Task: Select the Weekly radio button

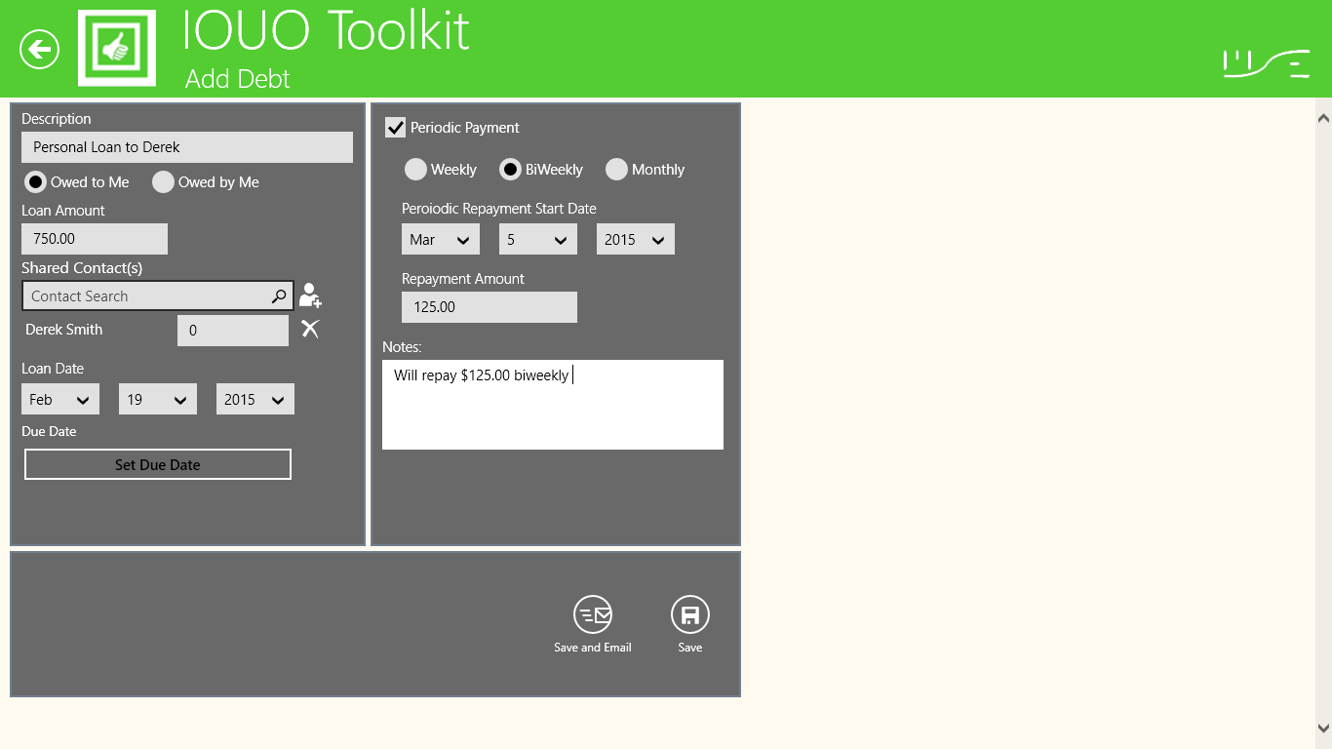Action: 416,170
